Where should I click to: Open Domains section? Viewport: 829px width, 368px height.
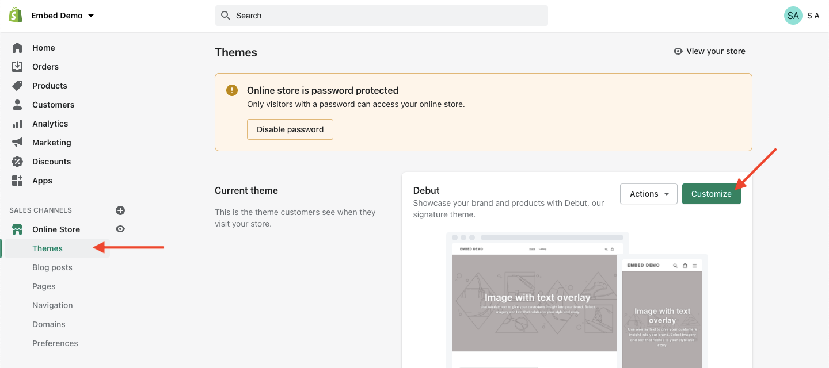(49, 324)
